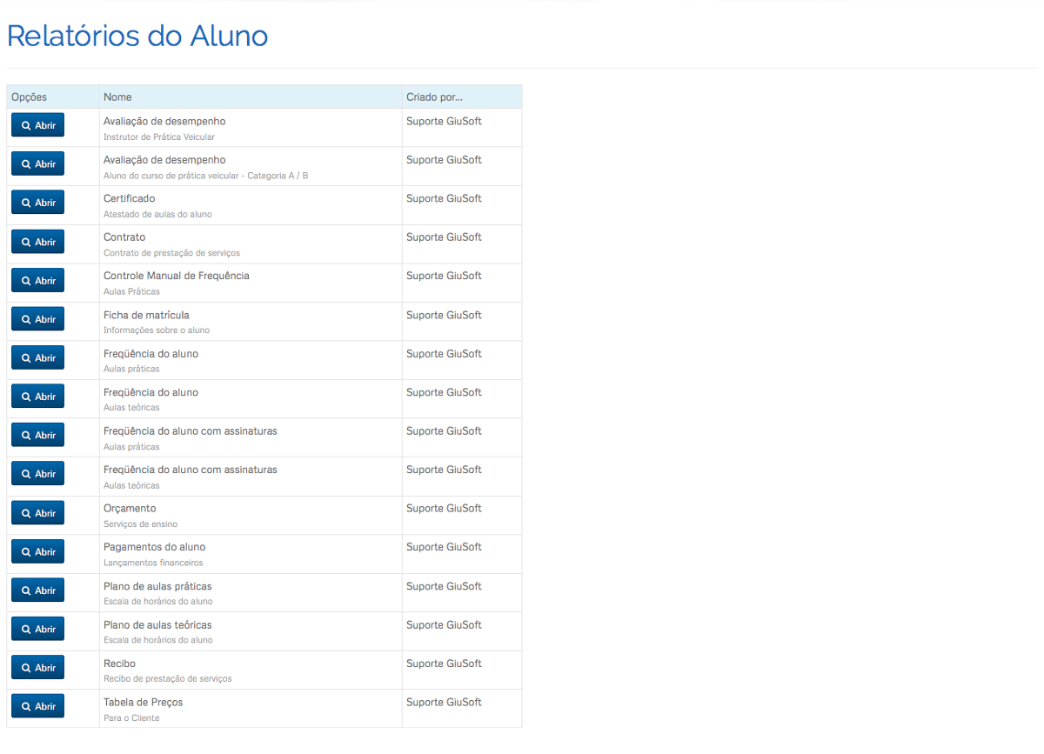Open Freqüência do aluno for Aulas práticas

pos(37,357)
